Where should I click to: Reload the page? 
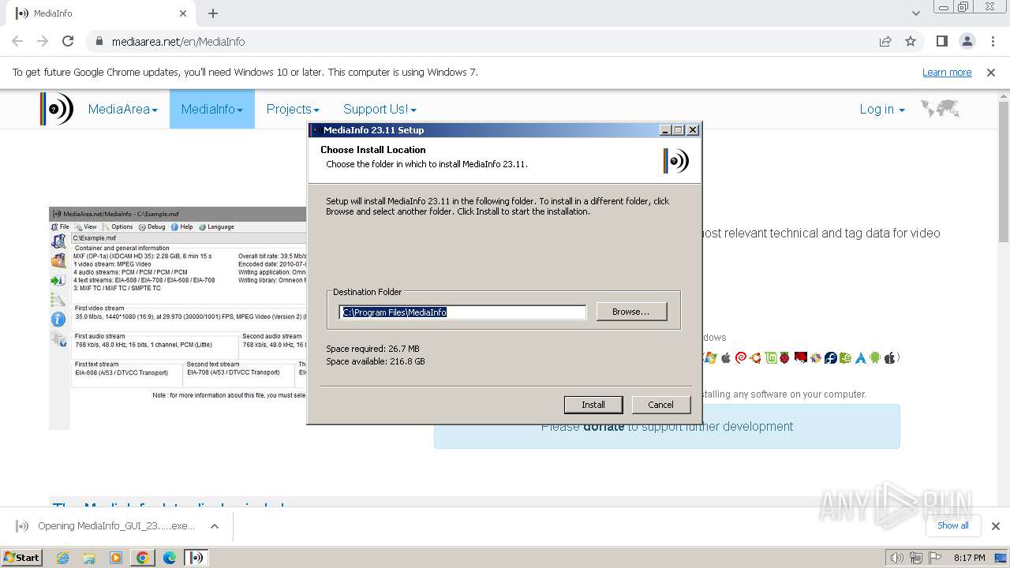(68, 41)
